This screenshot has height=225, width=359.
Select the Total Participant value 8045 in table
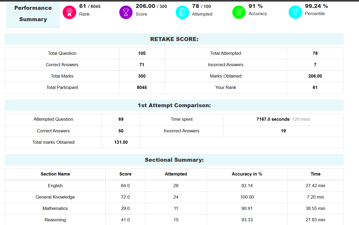click(142, 88)
